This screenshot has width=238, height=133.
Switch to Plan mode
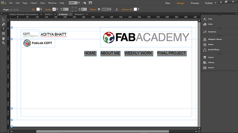(168, 3)
